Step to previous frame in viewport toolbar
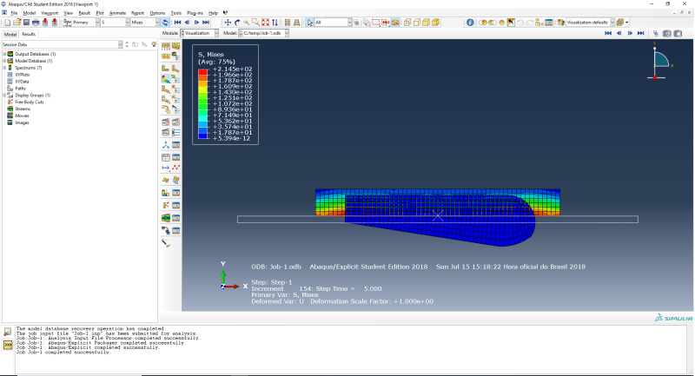 point(619,33)
